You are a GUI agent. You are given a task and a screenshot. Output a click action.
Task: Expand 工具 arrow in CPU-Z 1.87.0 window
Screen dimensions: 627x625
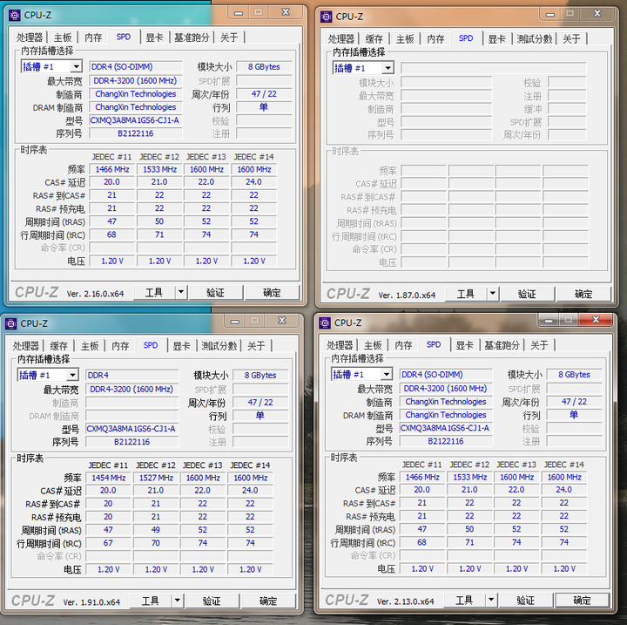click(x=493, y=294)
